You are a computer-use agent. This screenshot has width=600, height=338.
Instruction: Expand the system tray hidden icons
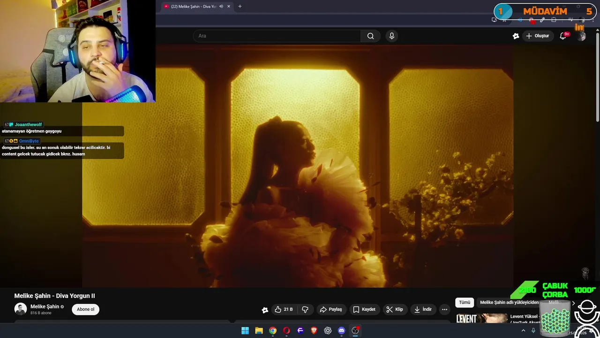point(523,330)
